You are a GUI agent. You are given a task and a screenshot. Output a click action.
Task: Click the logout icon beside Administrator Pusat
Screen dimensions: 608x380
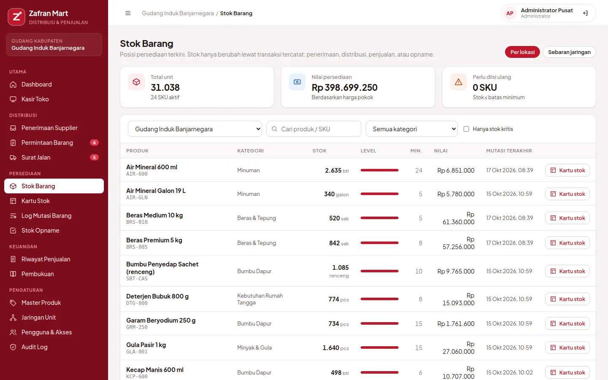click(585, 13)
